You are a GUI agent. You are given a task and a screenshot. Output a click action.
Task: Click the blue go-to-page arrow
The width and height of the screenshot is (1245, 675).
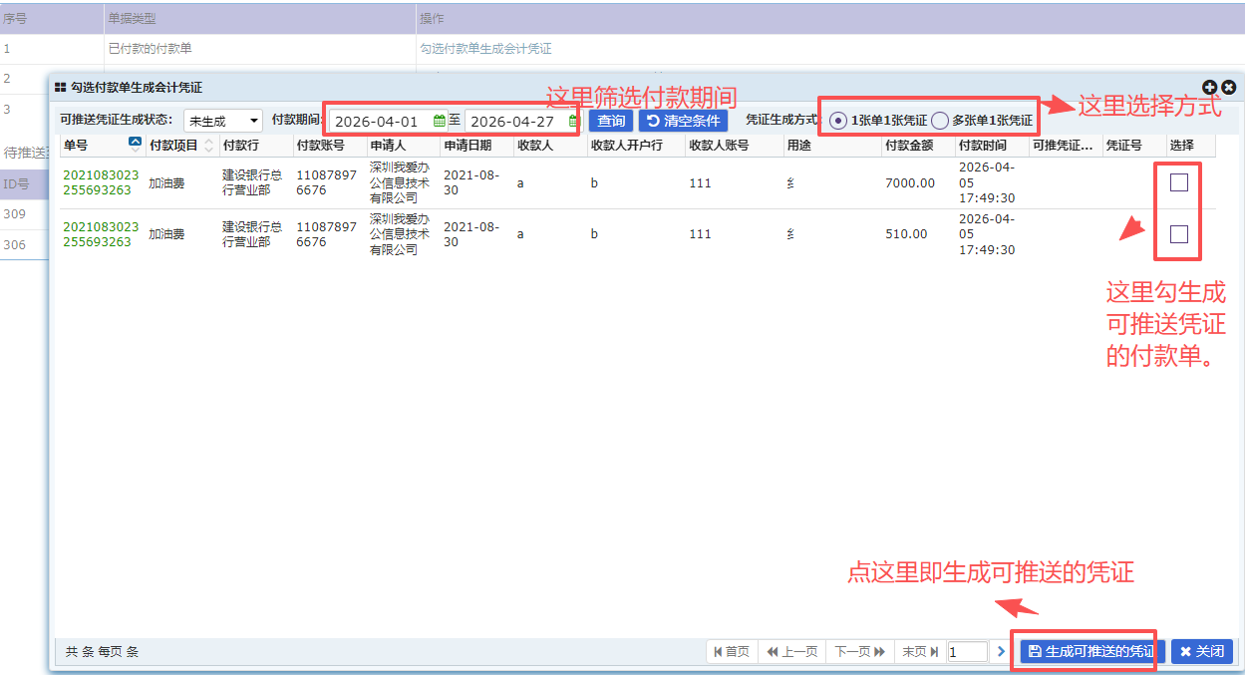(x=1002, y=651)
